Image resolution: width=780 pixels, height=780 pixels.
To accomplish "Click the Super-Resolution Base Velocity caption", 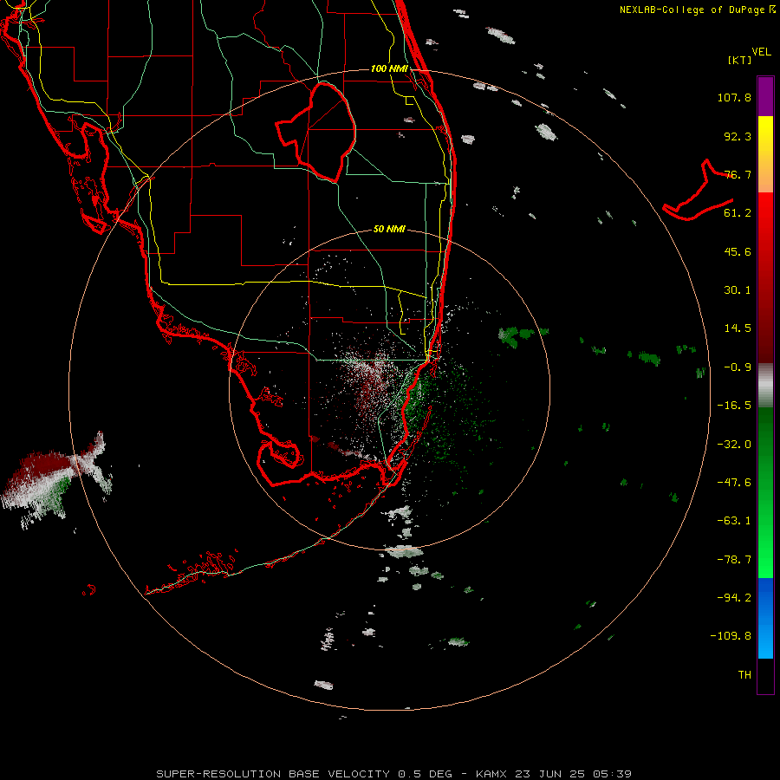I will [394, 774].
